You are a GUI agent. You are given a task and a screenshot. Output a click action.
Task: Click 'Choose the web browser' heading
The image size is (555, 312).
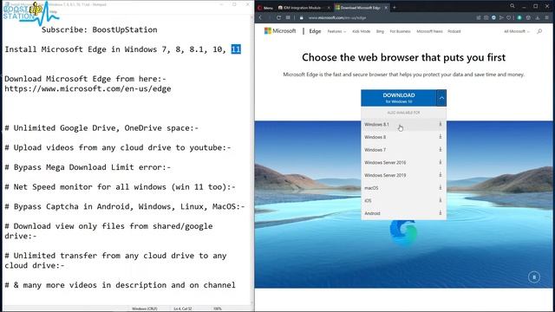click(403, 57)
